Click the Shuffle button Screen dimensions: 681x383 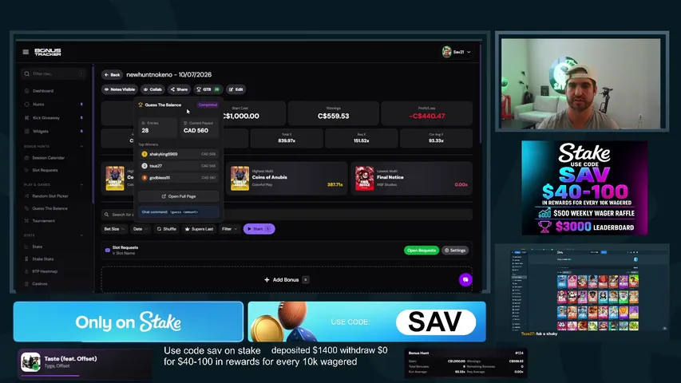click(166, 229)
